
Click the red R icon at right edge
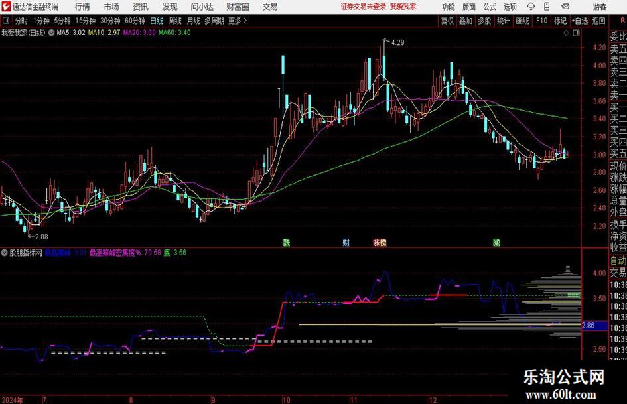pos(623,21)
